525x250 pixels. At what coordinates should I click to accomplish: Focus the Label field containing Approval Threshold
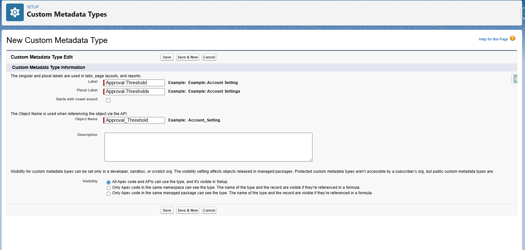(134, 83)
